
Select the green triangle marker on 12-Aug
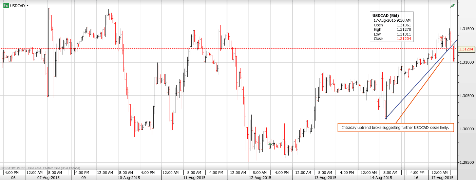(x=270, y=144)
